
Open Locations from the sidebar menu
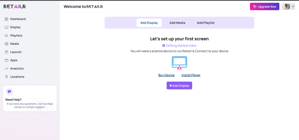[x=17, y=77]
